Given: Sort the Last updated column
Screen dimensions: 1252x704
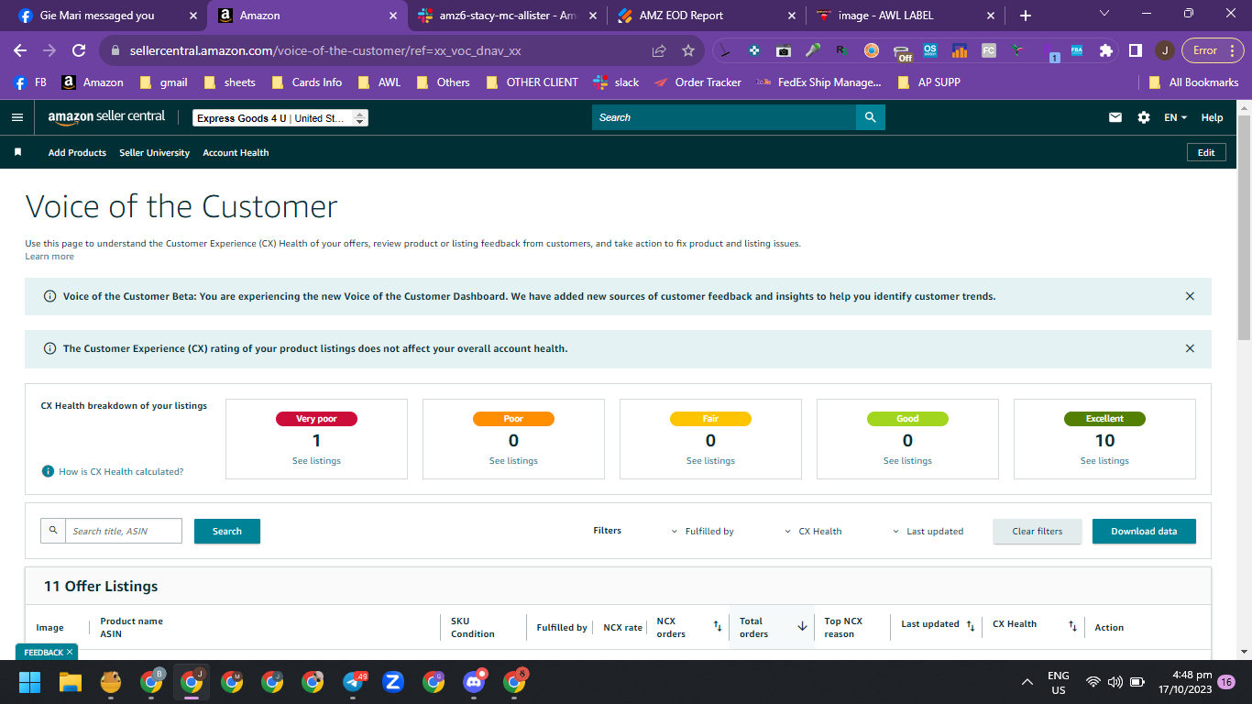Looking at the screenshot, I should [x=971, y=626].
